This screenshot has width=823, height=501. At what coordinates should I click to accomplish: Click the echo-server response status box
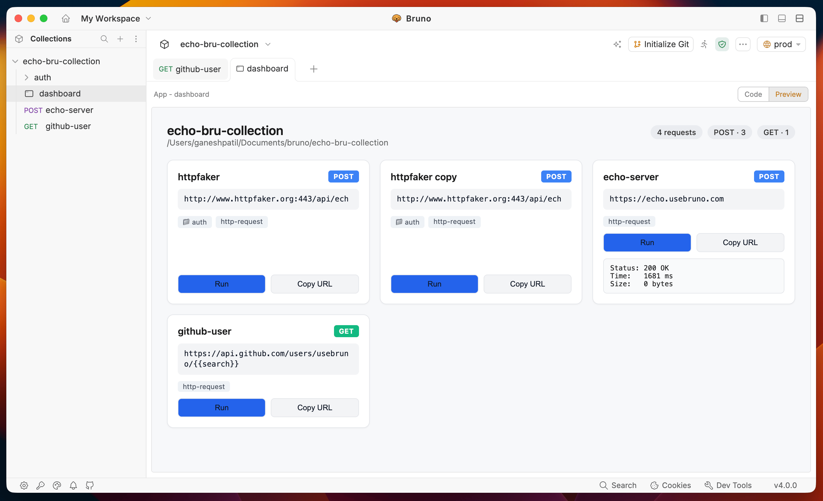tap(693, 276)
